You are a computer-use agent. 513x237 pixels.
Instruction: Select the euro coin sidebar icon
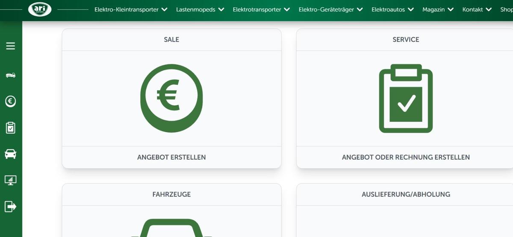[x=11, y=101]
